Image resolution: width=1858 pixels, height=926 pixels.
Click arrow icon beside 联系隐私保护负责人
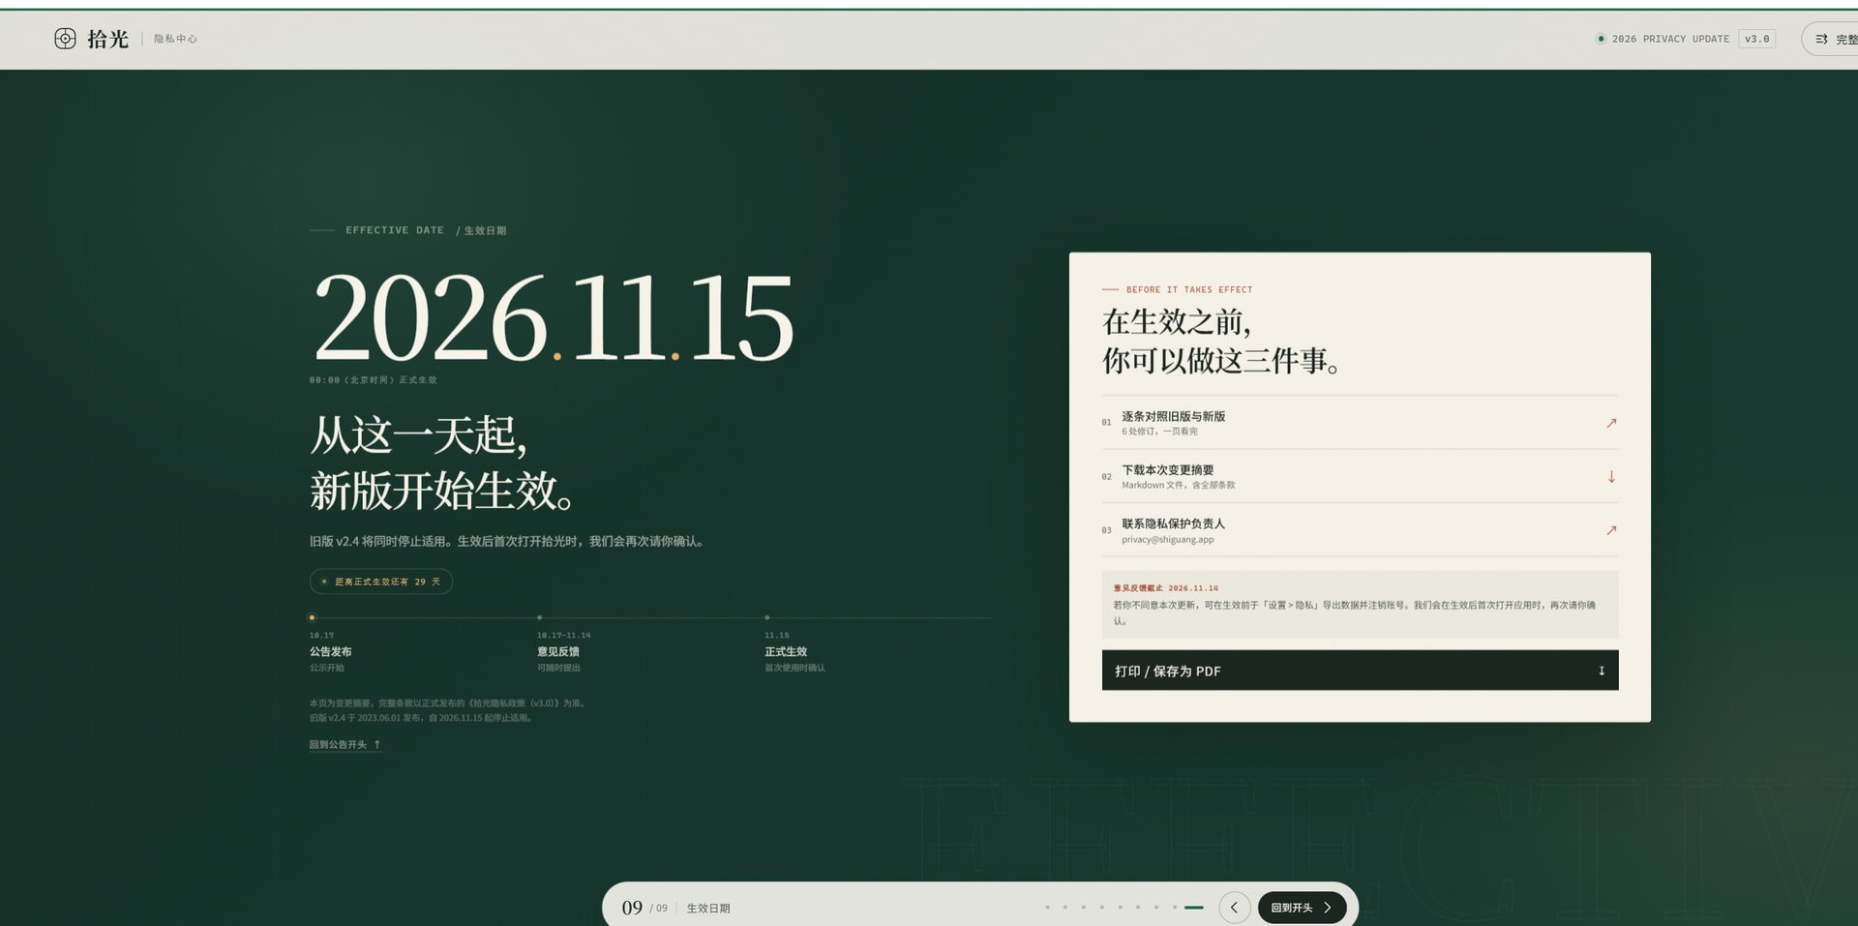(x=1611, y=530)
